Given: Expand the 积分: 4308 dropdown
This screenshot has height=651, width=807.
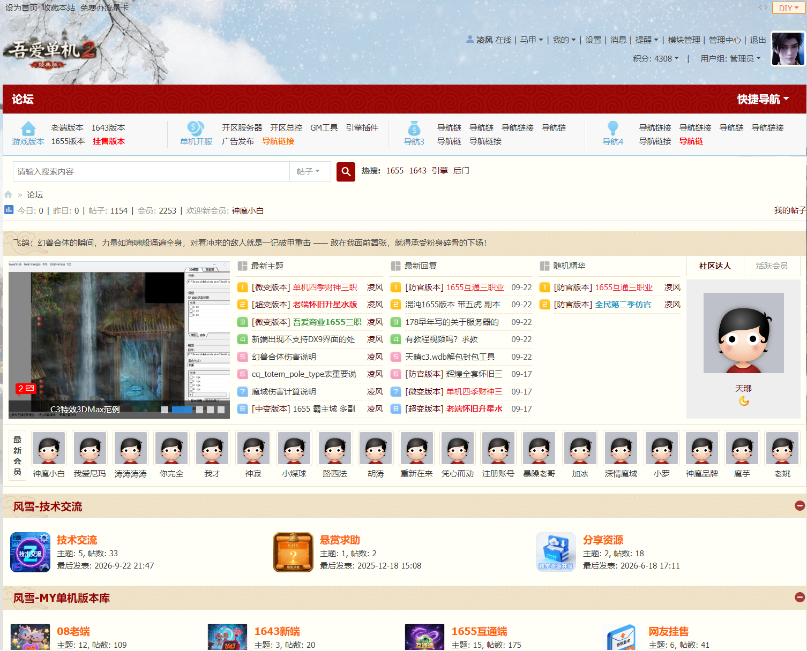Looking at the screenshot, I should click(x=656, y=58).
